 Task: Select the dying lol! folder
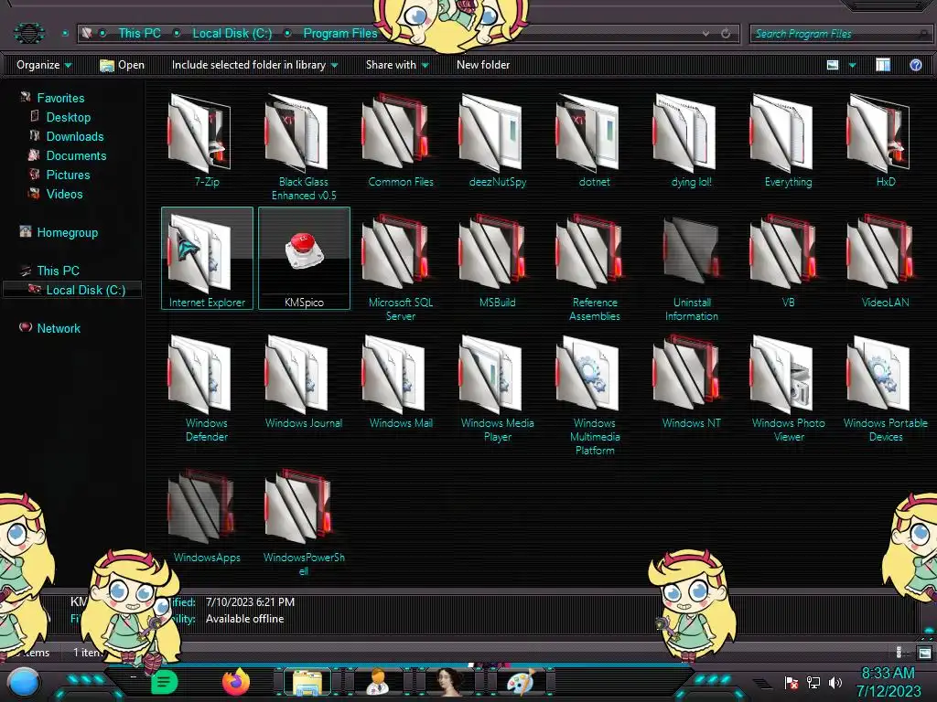point(692,142)
